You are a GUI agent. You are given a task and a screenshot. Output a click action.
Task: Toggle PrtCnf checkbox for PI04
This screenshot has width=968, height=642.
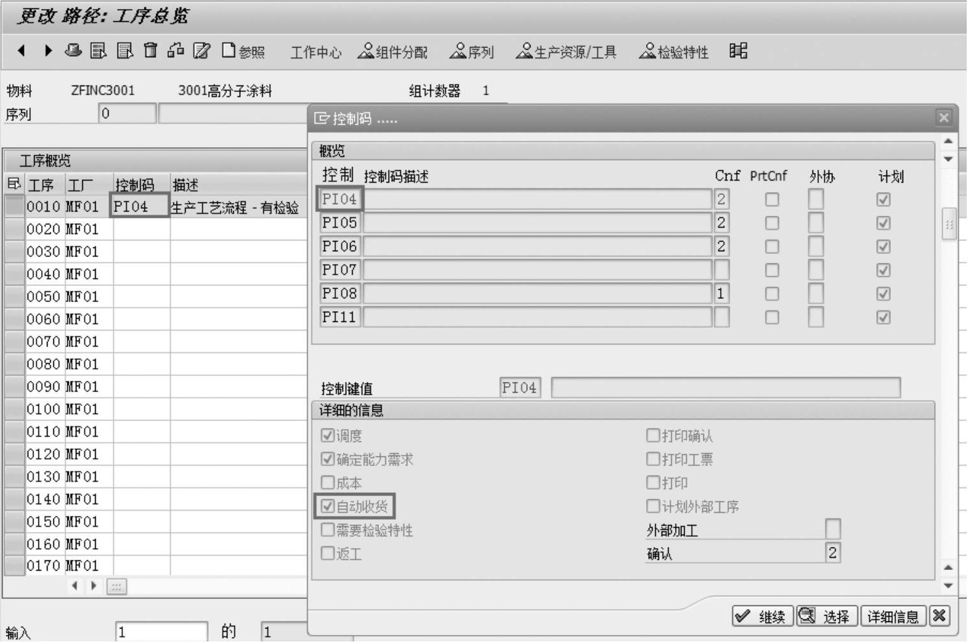(771, 200)
